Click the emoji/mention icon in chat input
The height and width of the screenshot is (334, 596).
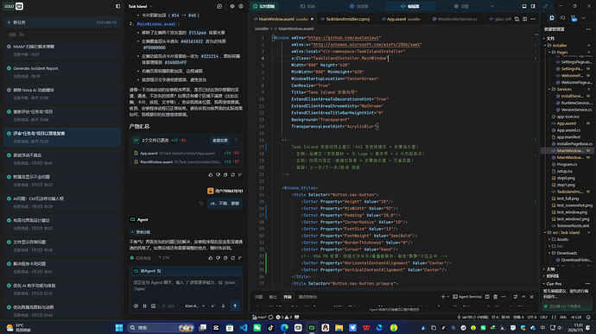click(x=136, y=306)
